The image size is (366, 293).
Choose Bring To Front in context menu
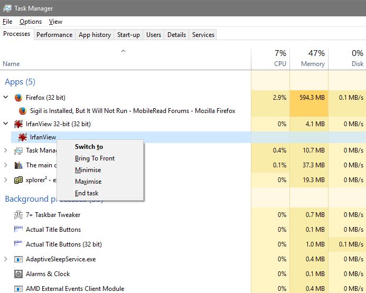pyautogui.click(x=100, y=158)
